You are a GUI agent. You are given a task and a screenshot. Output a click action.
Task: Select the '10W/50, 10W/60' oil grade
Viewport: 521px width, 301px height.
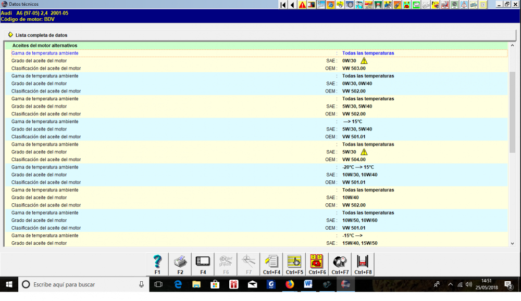(360, 220)
